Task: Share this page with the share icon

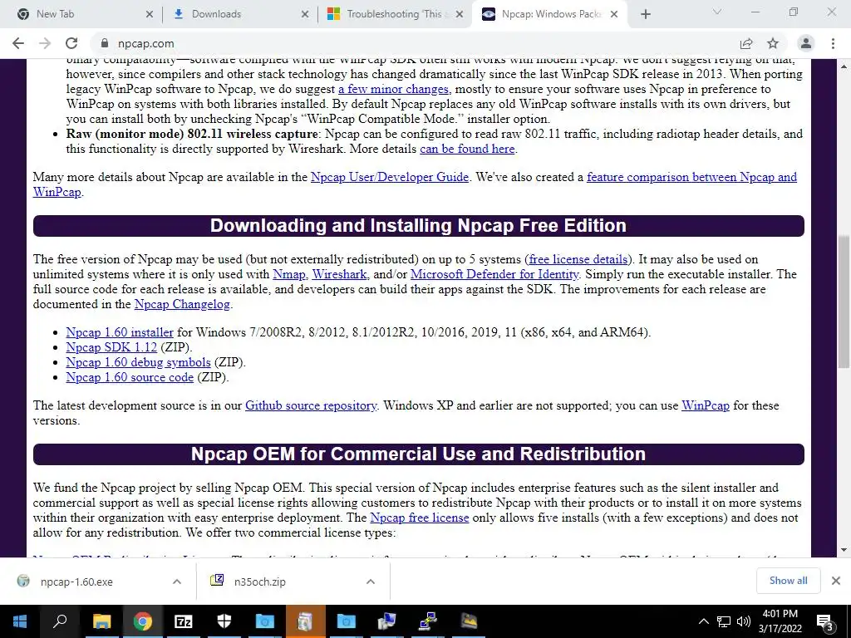Action: 746,43
